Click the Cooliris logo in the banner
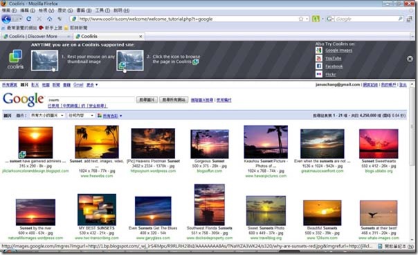 point(15,59)
